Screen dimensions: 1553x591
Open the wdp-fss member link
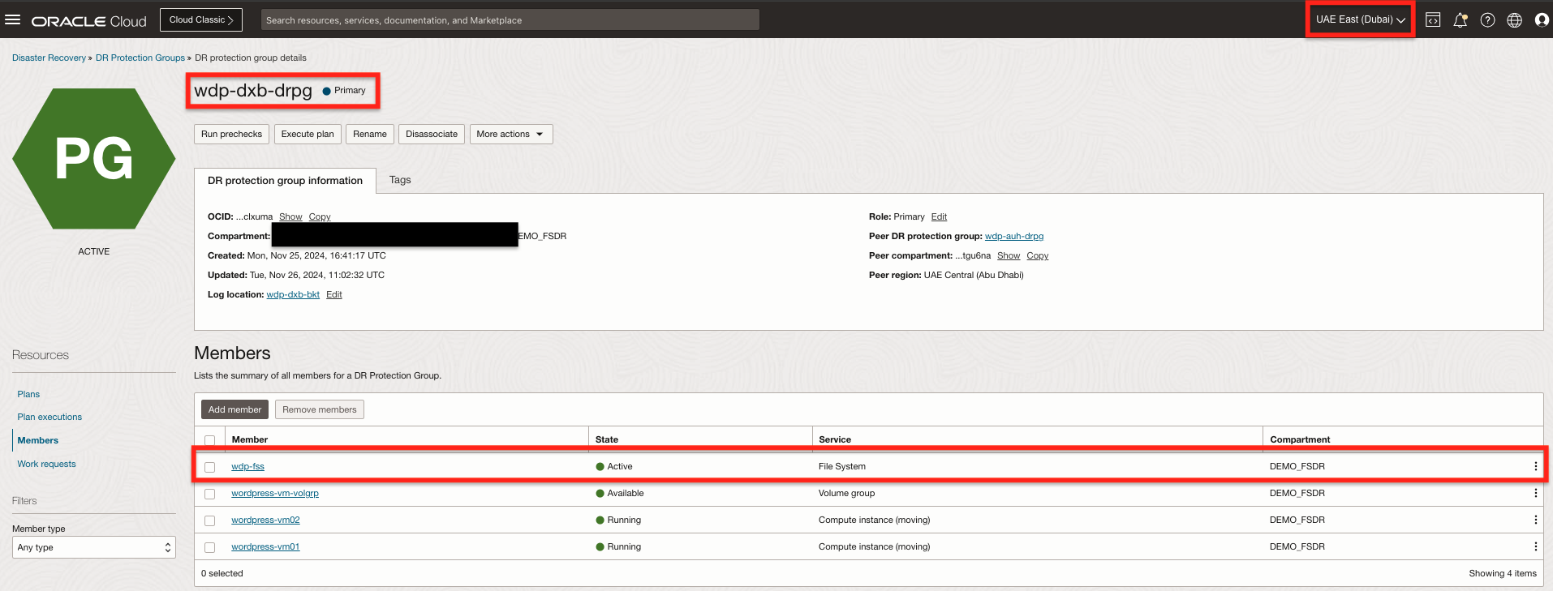pos(247,466)
